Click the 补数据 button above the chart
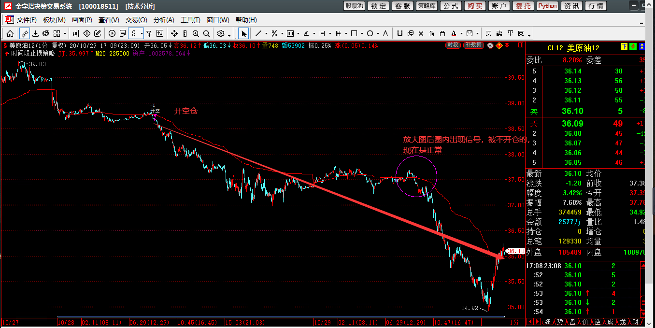The height and width of the screenshot is (328, 655). click(473, 45)
